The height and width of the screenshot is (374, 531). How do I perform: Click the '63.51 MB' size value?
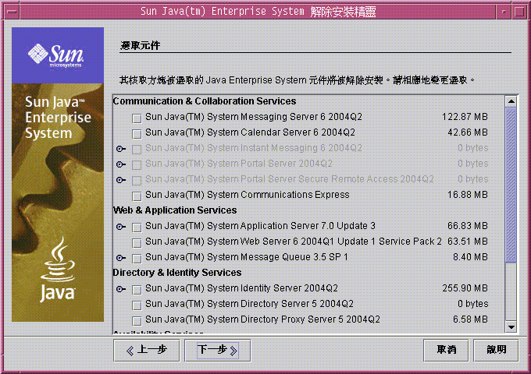pos(467,242)
